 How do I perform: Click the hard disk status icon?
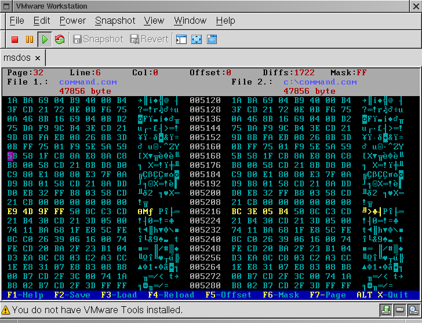pos(399,310)
